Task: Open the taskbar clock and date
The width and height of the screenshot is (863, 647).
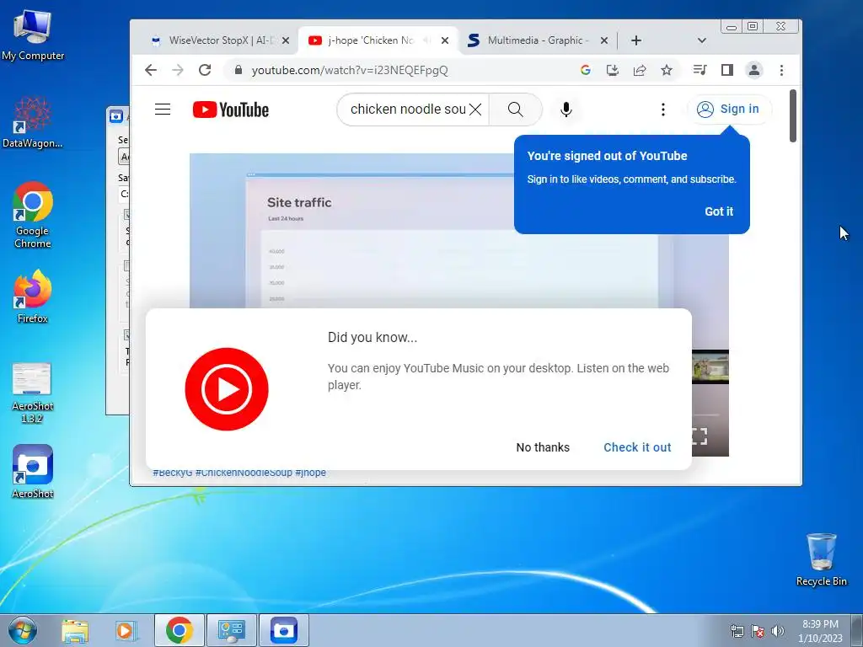Action: pyautogui.click(x=820, y=631)
